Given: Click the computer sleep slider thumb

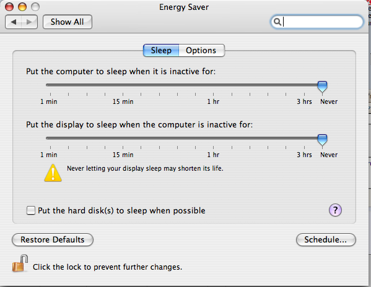Looking at the screenshot, I should click(322, 87).
